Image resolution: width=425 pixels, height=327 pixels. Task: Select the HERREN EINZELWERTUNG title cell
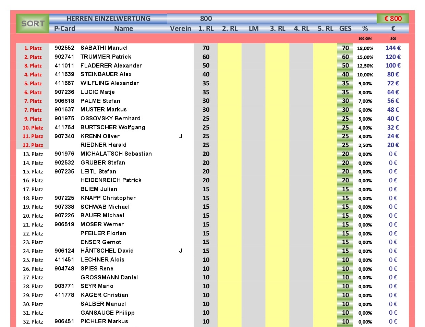108,19
